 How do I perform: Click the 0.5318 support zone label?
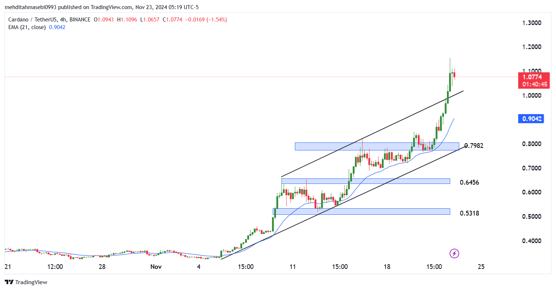(469, 213)
